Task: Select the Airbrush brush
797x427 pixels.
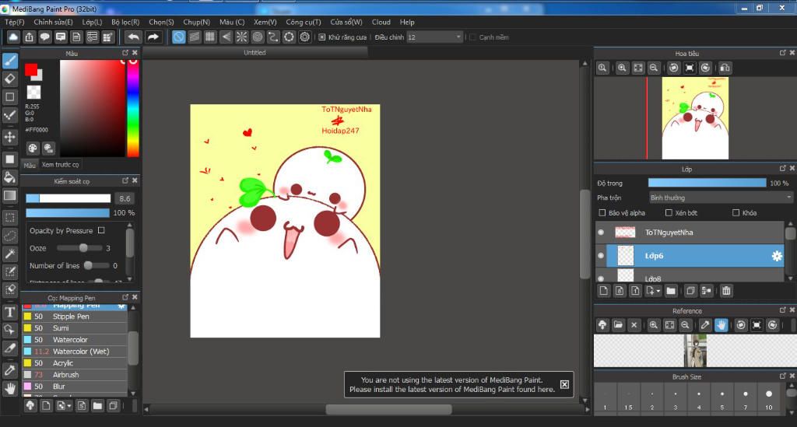Action: coord(74,375)
